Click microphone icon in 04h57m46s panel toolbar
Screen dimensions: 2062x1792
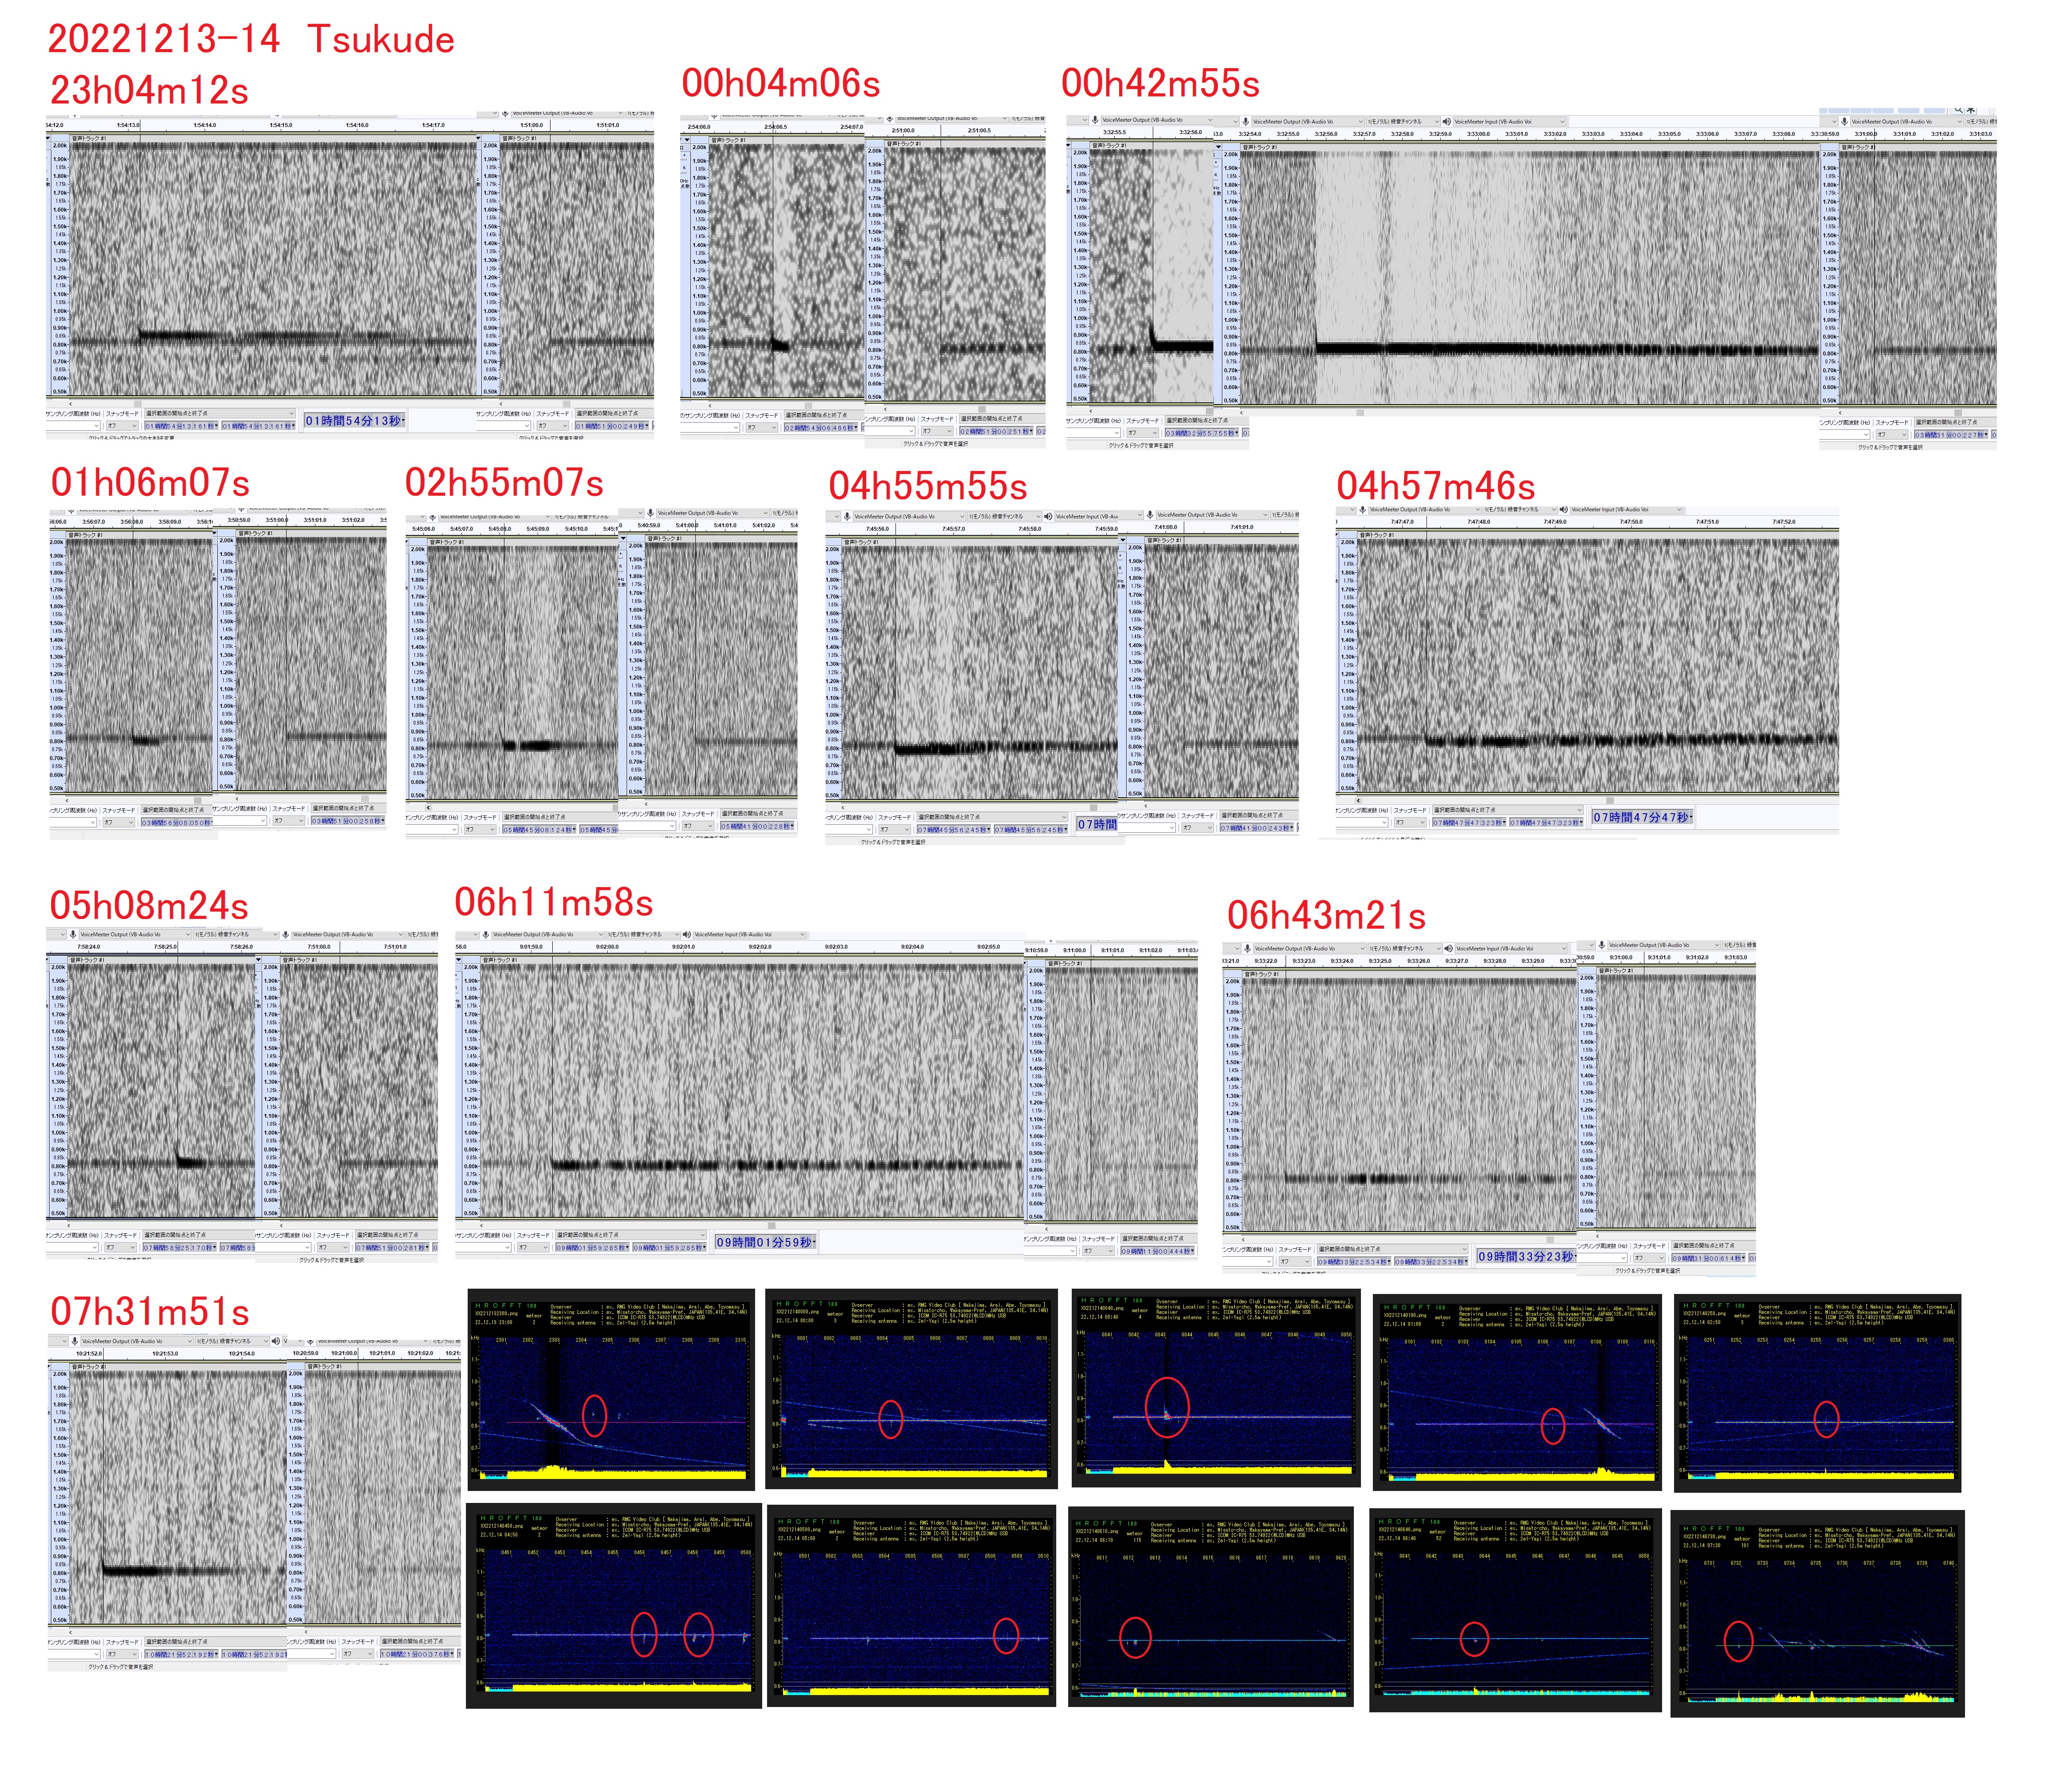pos(1363,510)
